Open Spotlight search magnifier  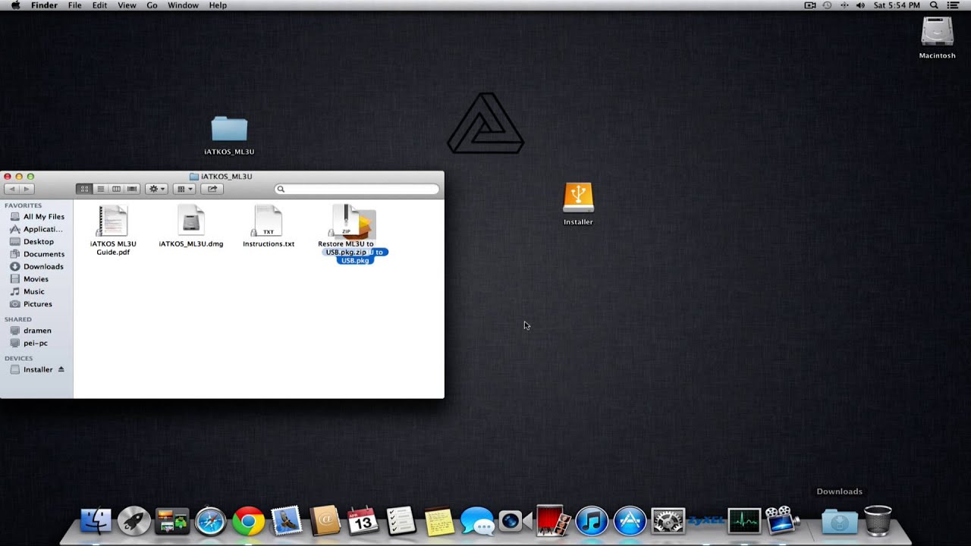point(934,5)
